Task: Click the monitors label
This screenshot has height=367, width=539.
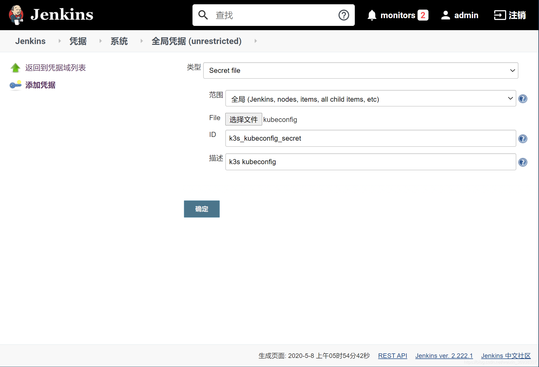Action: click(398, 15)
